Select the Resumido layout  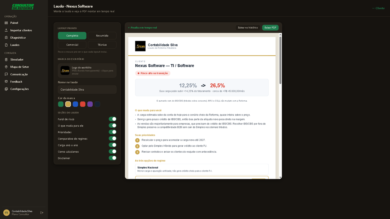point(102,36)
